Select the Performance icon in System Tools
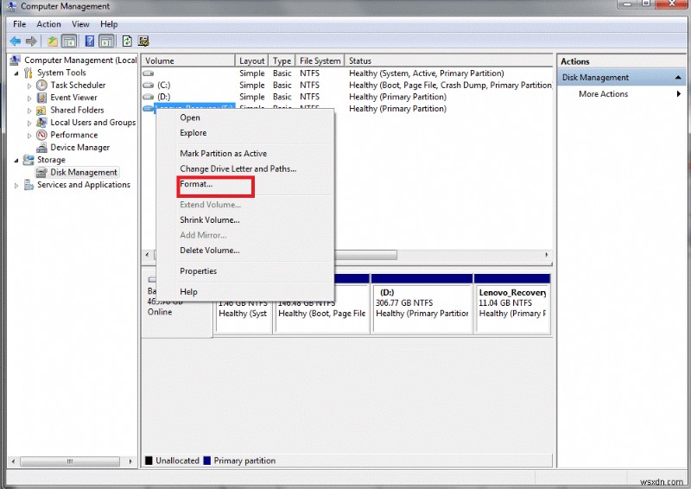The image size is (691, 489). (x=41, y=135)
